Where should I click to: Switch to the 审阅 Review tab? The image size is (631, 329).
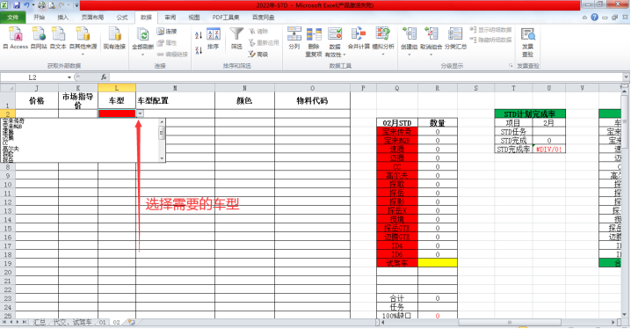(x=170, y=18)
